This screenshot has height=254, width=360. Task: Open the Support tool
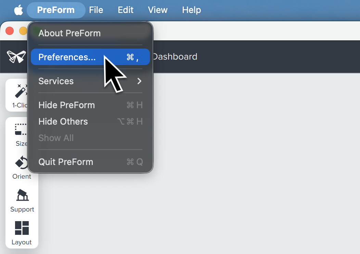click(22, 200)
